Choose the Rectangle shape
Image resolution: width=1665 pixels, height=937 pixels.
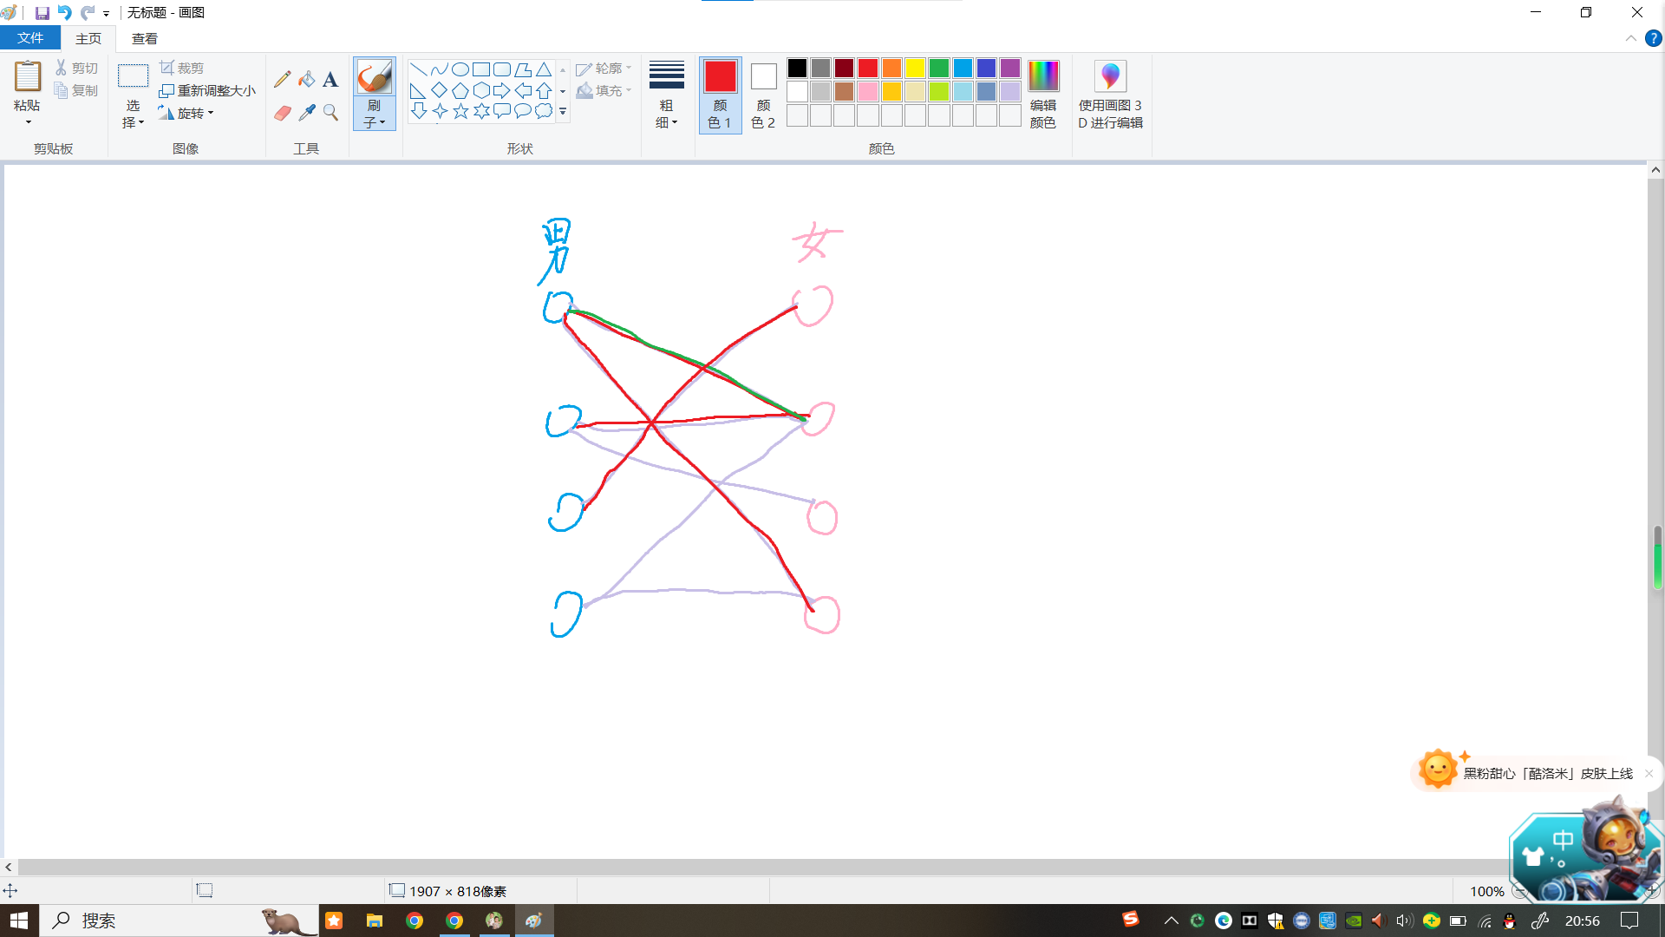click(x=481, y=69)
